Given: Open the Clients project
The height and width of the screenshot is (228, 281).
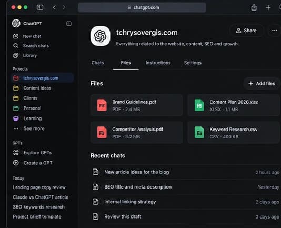Looking at the screenshot, I should (31, 98).
